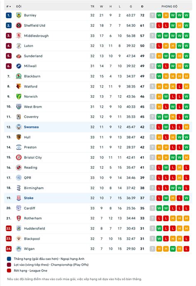
Task: Sort table by the TR matches column
Action: (92, 6)
